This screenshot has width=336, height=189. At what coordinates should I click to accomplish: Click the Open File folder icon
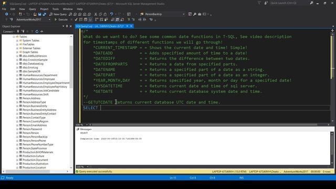(x=35, y=14)
